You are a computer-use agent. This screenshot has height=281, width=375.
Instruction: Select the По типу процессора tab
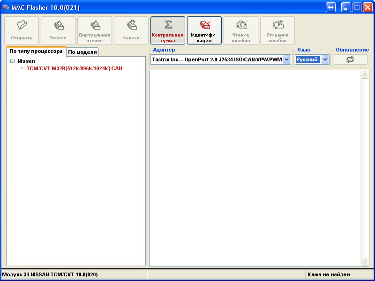coord(36,51)
